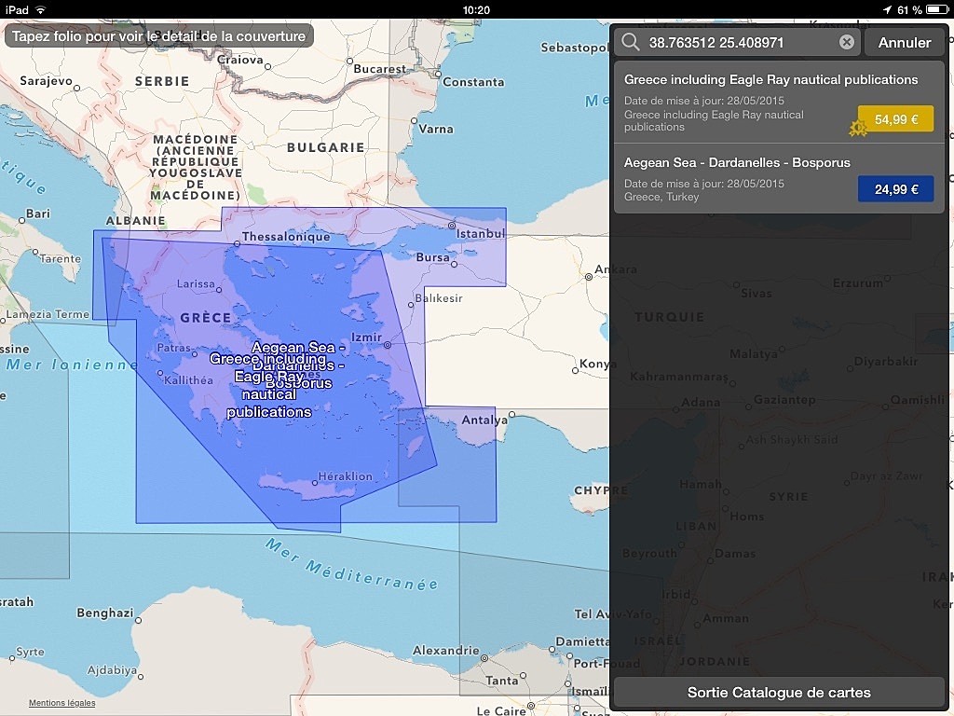Screen dimensions: 954x716
Task: Tap the Aegean Sea coverage label on map
Action: [x=298, y=365]
